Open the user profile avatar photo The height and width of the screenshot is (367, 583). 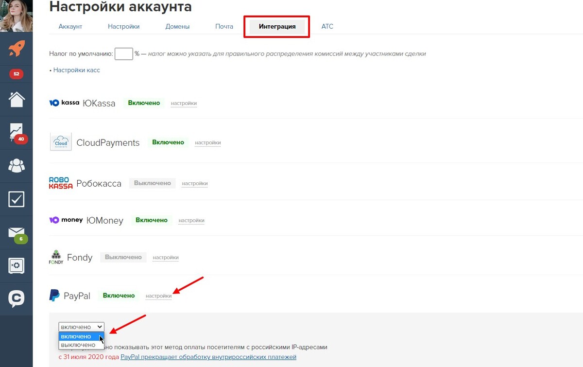17,16
